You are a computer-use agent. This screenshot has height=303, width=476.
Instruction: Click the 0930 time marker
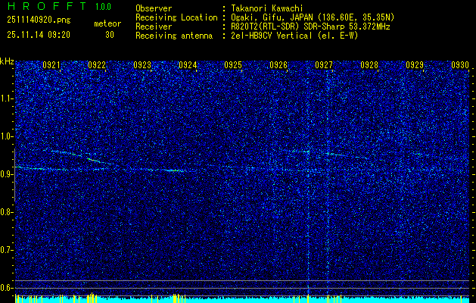click(x=460, y=65)
